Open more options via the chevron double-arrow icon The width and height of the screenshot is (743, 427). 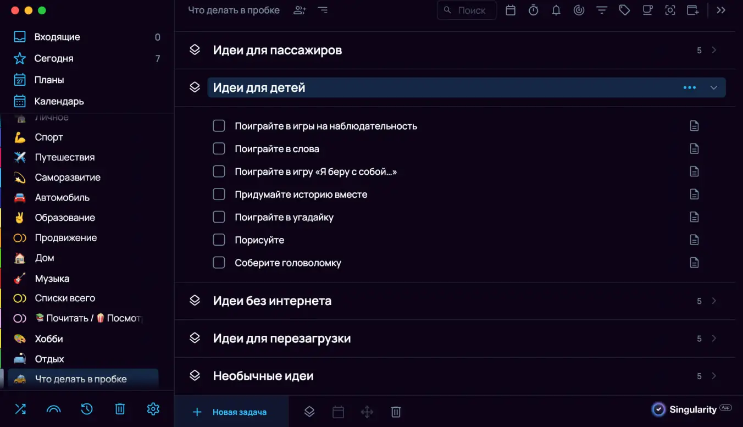[721, 10]
